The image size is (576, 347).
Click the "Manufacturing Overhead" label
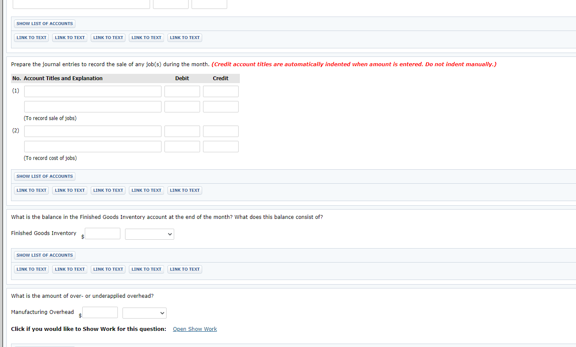[x=42, y=312]
